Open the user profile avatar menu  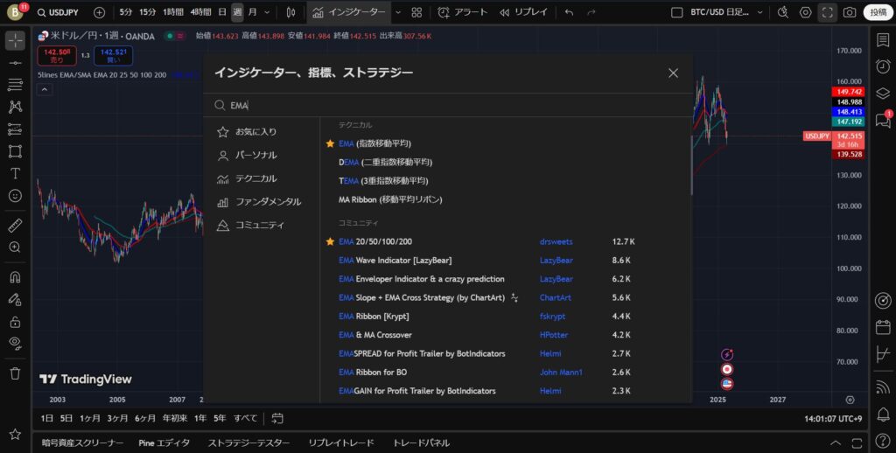click(x=14, y=12)
